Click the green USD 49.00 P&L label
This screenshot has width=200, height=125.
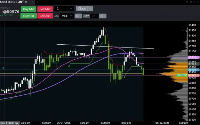tap(182, 75)
